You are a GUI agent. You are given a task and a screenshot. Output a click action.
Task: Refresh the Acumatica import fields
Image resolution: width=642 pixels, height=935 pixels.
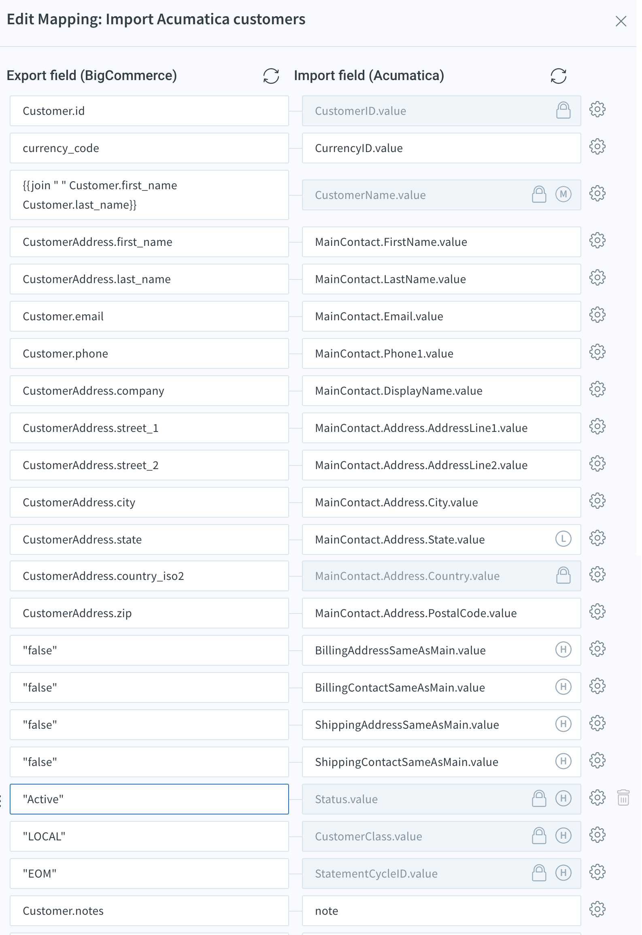point(558,76)
